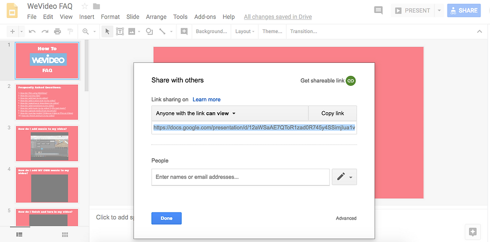Open the comments history icon
The image size is (490, 242).
tap(378, 10)
